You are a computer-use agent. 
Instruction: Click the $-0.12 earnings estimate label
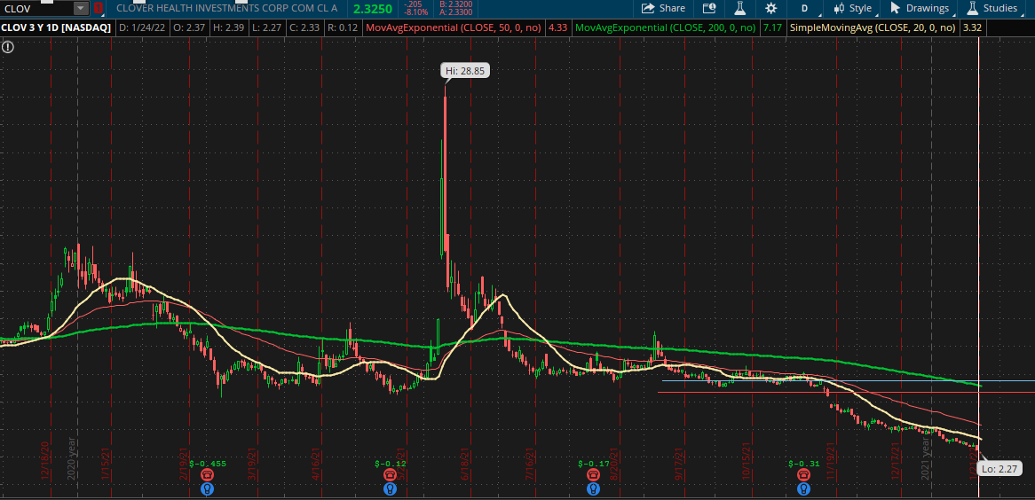(x=391, y=464)
